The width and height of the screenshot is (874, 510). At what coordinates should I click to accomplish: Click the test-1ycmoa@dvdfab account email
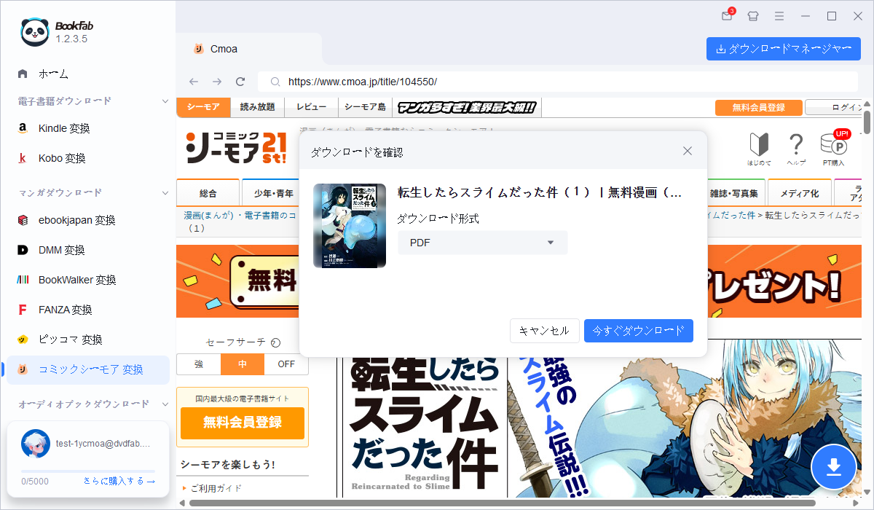pos(103,443)
